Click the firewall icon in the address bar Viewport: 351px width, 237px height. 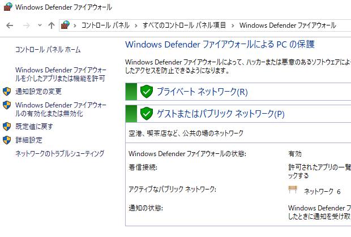(x=66, y=25)
